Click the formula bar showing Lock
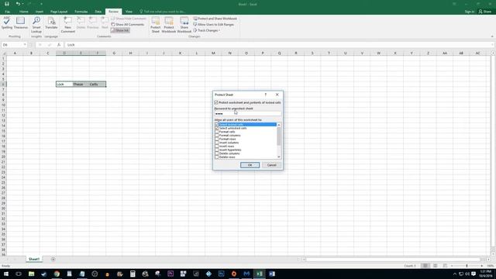The image size is (496, 279). pyautogui.click(x=278, y=45)
